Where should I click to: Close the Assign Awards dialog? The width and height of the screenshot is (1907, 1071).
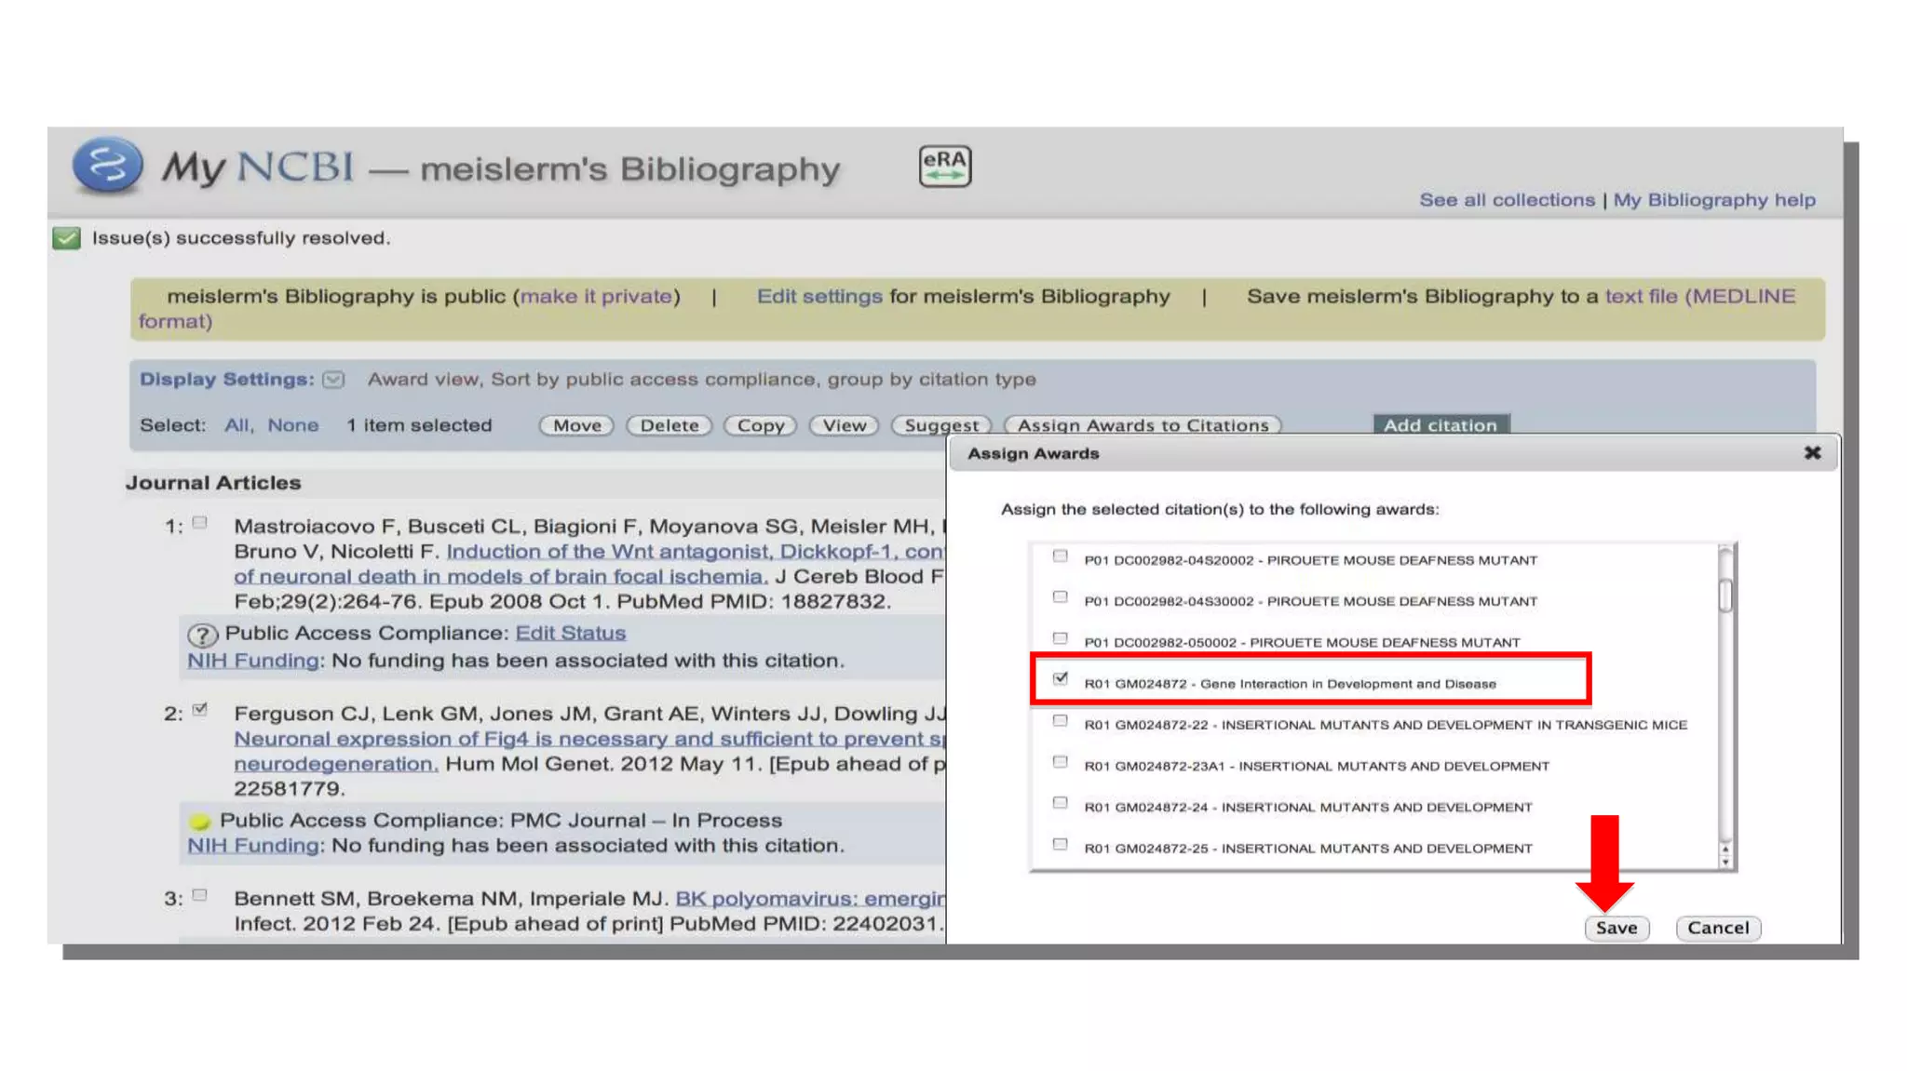pos(1812,453)
